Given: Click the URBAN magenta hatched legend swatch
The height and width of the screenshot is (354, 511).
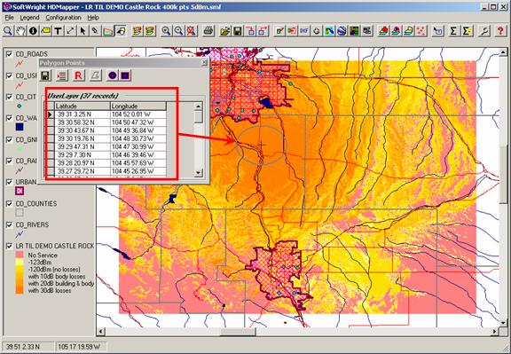Looking at the screenshot, I should pos(20,191).
